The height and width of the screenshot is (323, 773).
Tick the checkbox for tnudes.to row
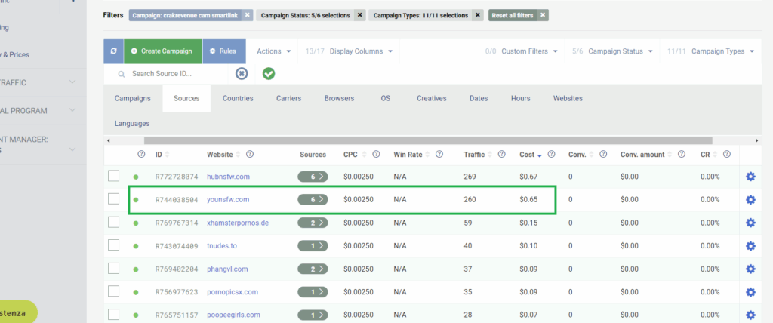[x=114, y=245]
